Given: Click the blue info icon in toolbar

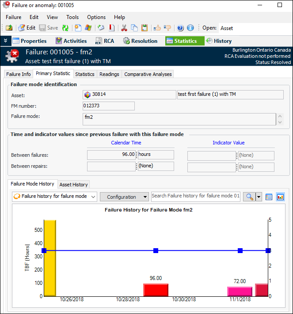Looking at the screenshot, I should coord(190,28).
